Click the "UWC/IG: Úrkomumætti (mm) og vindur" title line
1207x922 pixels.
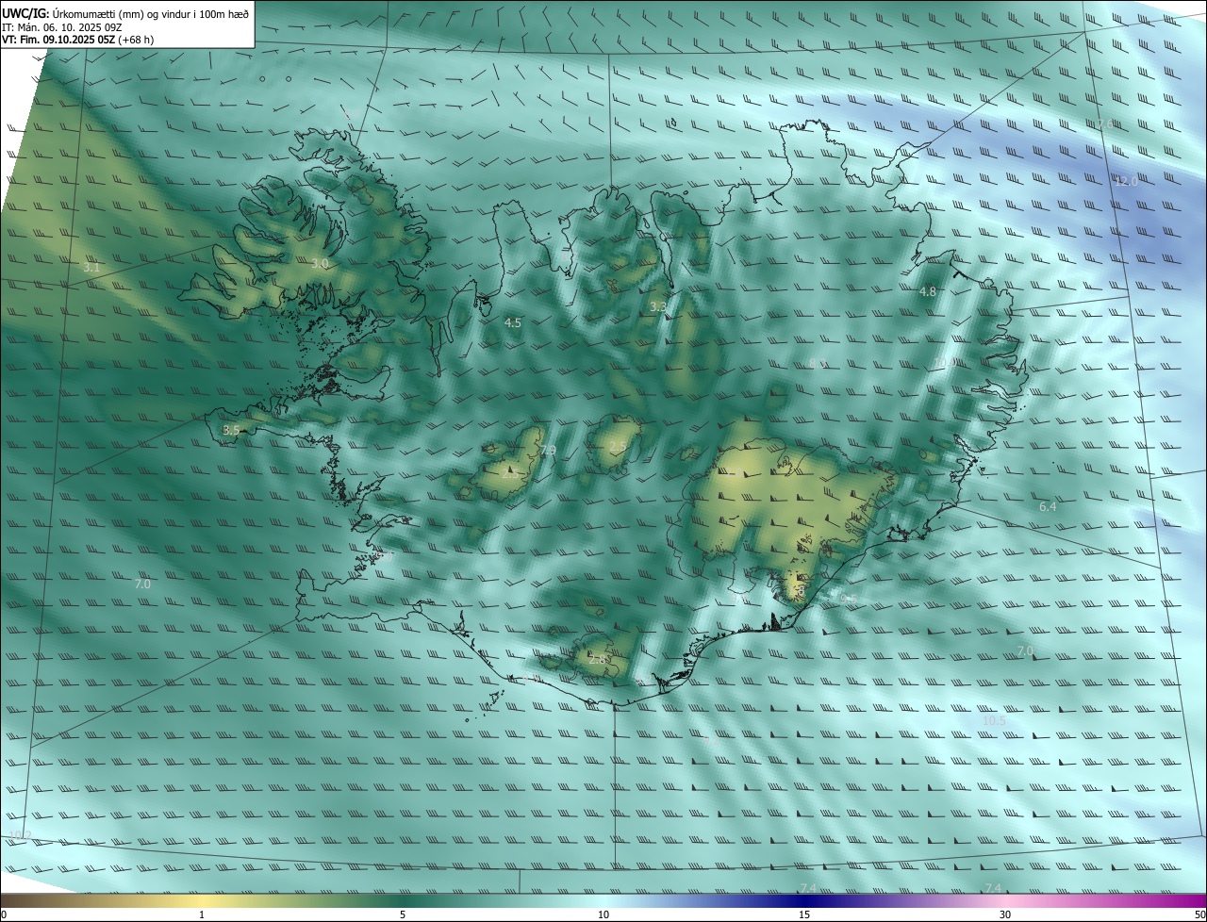pyautogui.click(x=125, y=13)
